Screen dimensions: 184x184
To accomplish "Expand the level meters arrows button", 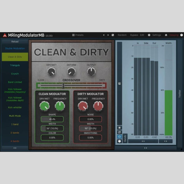I will pyautogui.click(x=143, y=141).
